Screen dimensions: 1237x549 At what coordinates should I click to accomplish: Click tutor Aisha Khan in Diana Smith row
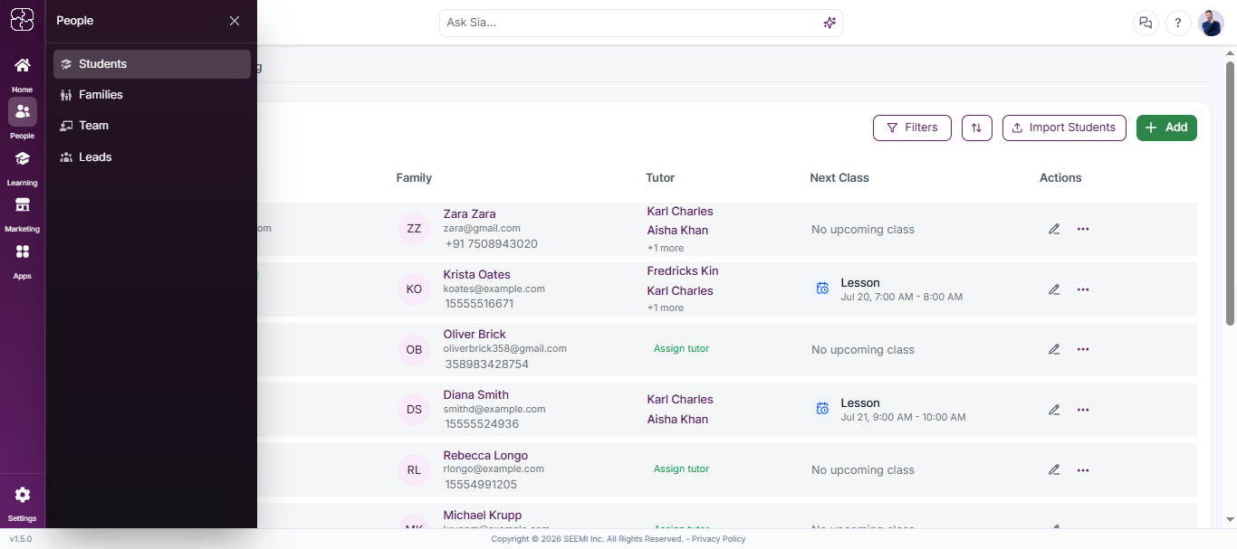tap(677, 420)
